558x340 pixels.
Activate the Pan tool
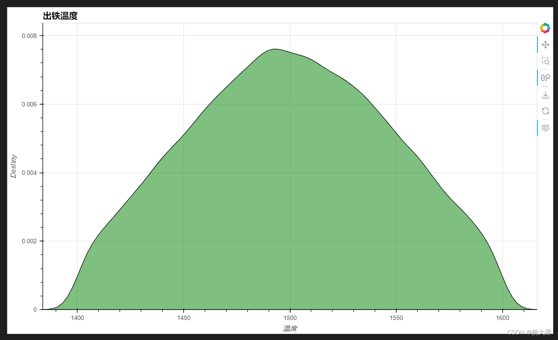(x=545, y=44)
